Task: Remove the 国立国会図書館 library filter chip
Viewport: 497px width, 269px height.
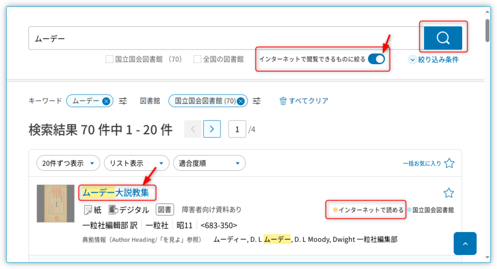Action: 241,101
